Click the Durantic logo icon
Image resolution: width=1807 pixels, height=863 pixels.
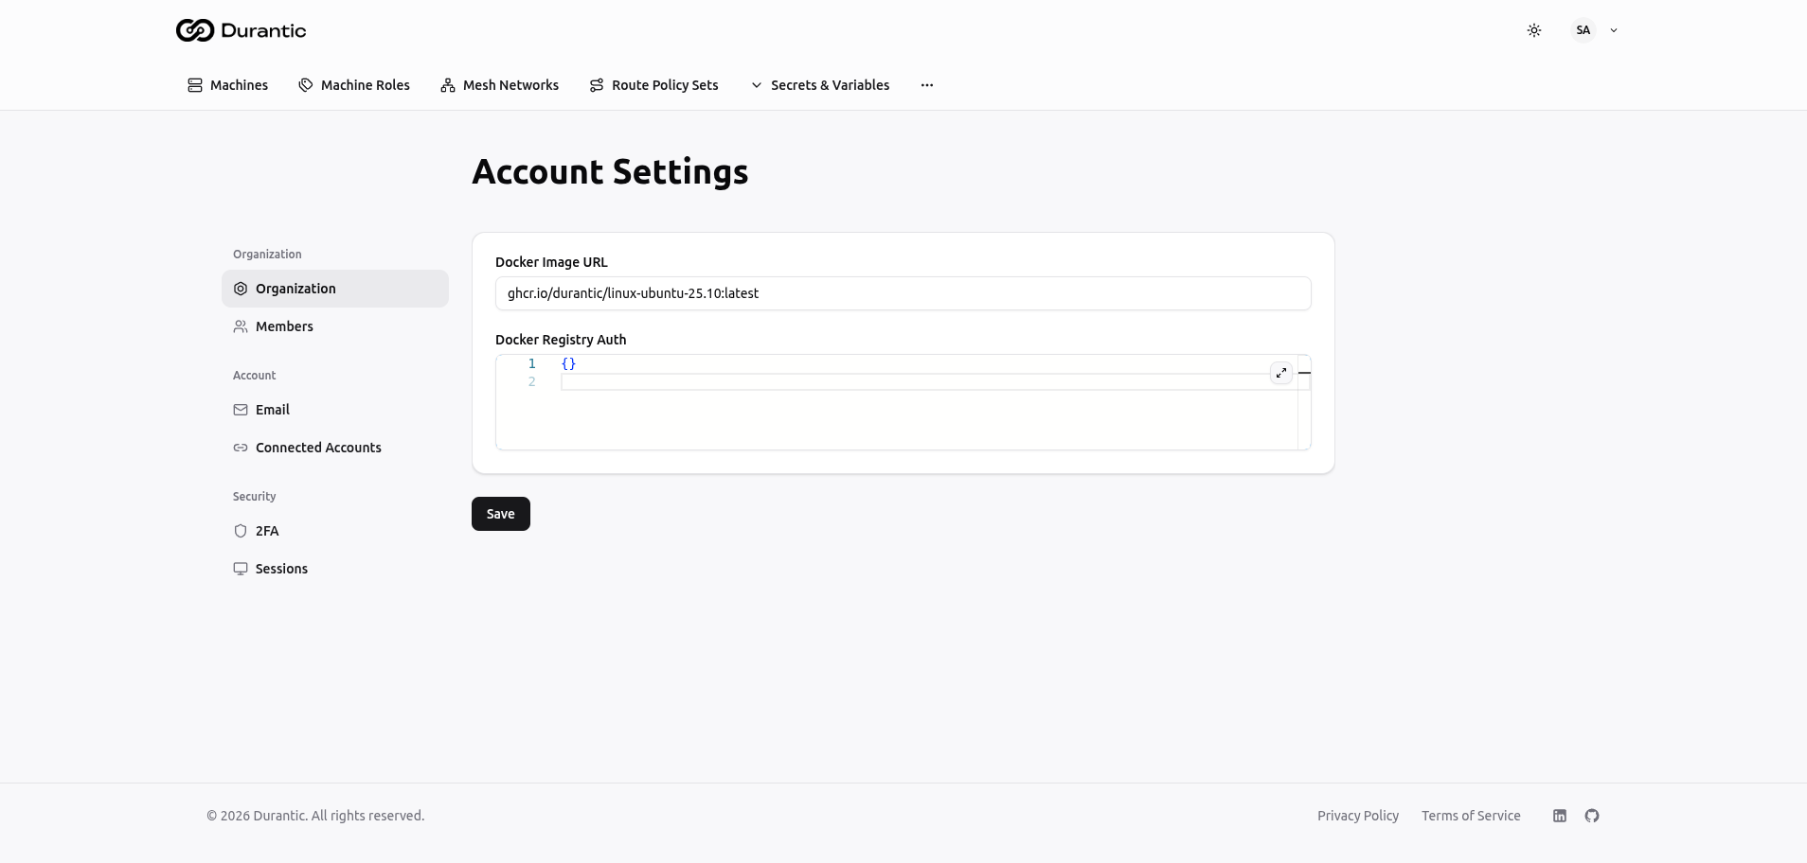point(195,30)
